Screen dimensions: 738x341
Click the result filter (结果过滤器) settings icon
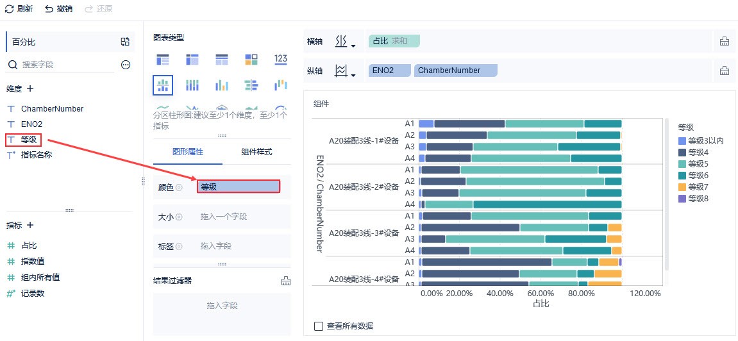tap(286, 281)
